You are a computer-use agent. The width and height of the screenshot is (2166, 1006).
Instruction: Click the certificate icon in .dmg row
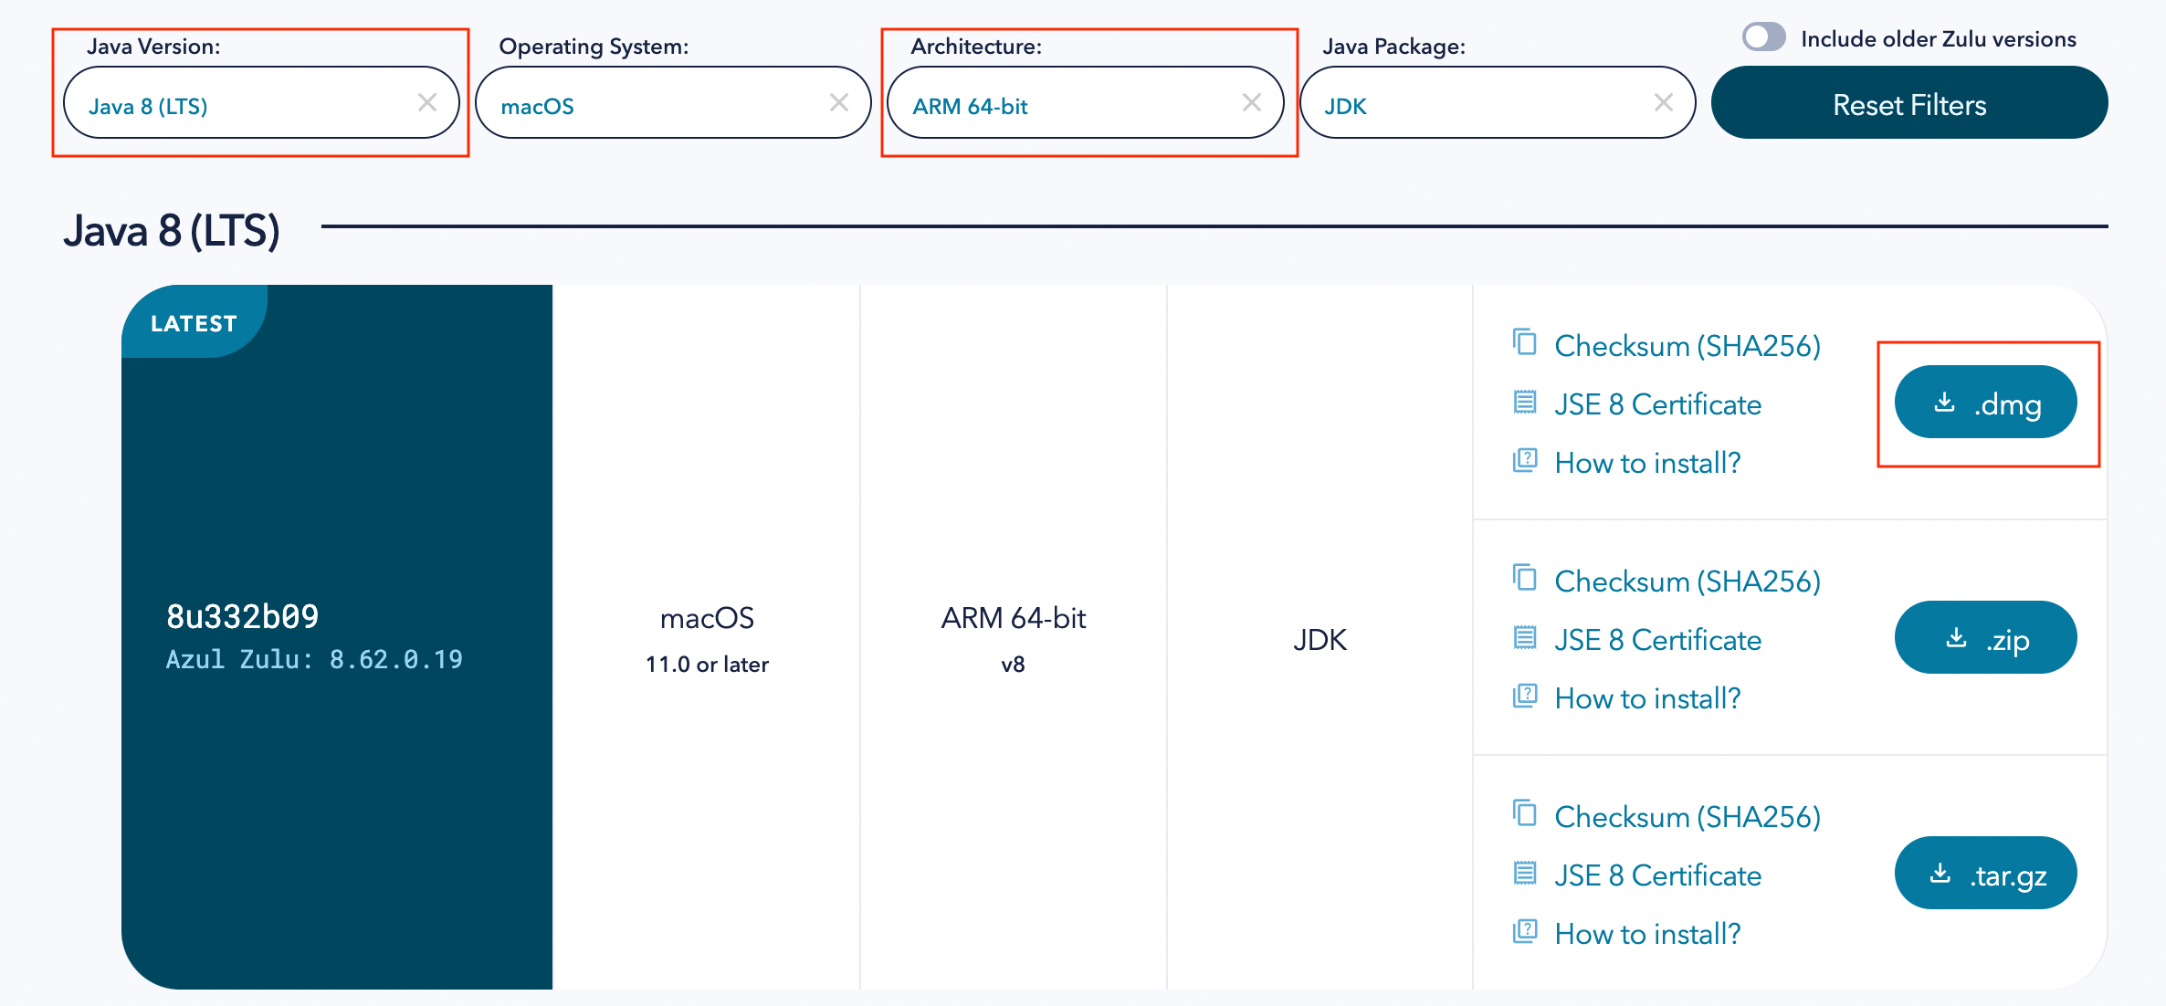click(1525, 402)
